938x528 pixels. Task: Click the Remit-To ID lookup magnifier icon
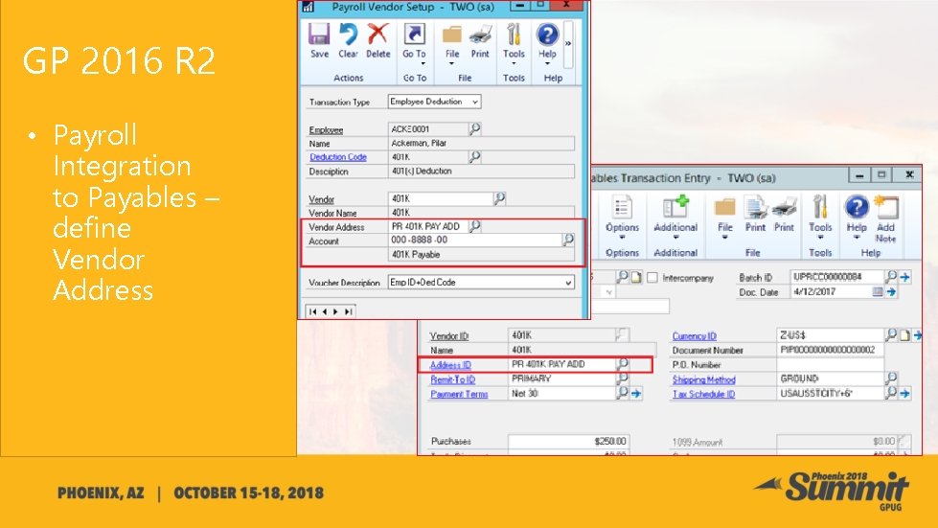[622, 378]
